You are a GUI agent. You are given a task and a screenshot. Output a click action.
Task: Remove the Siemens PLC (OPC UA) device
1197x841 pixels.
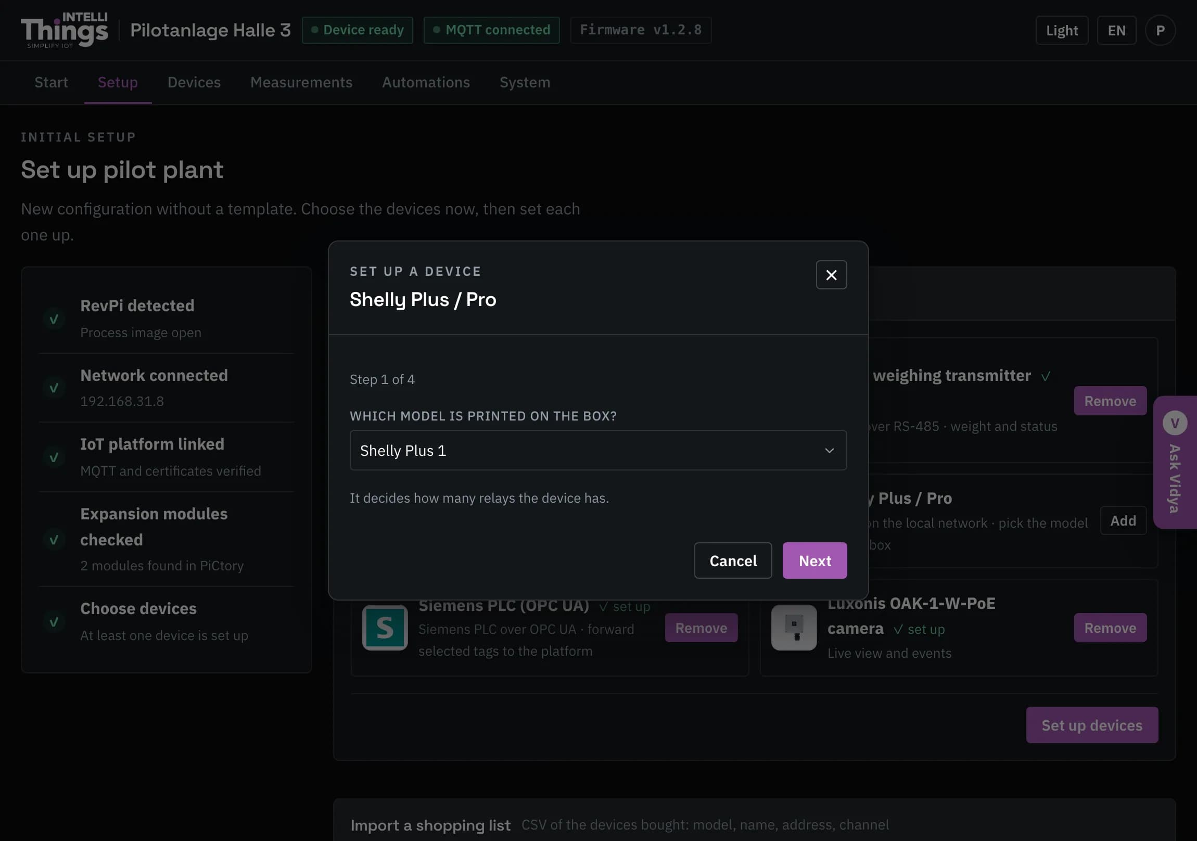point(701,628)
